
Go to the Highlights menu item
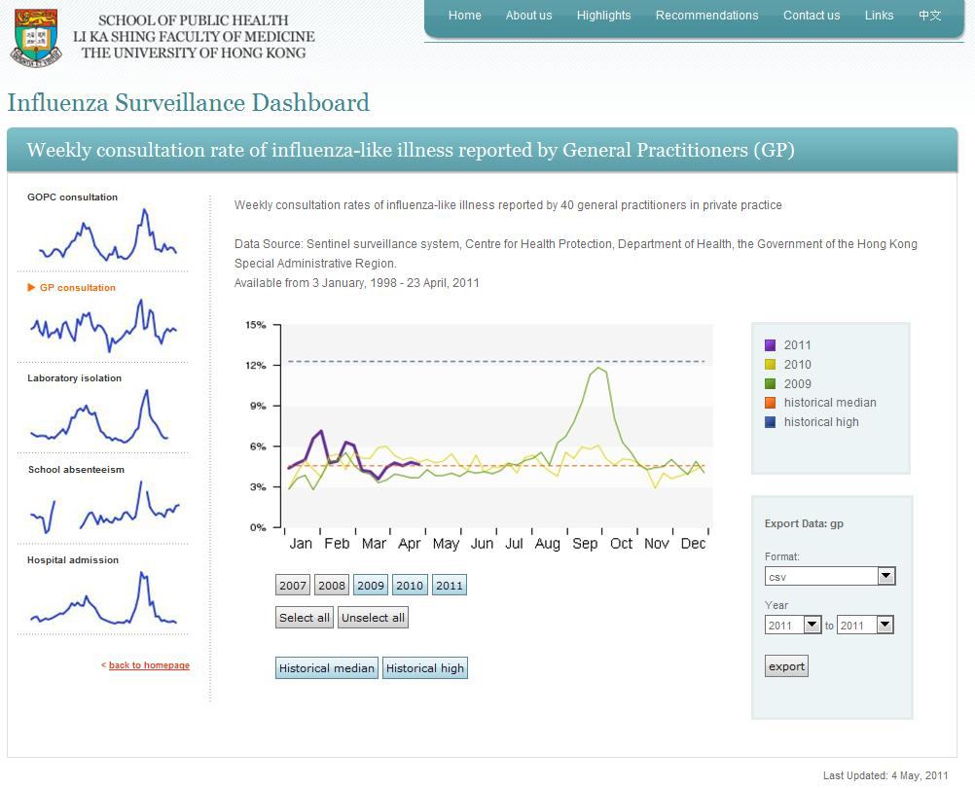603,16
